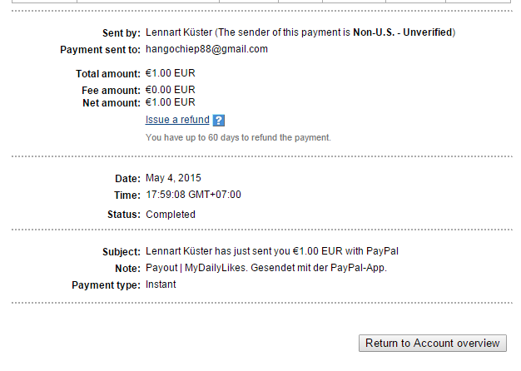Click the Fee amount value €0.00 EUR
521x371 pixels.
click(x=171, y=90)
